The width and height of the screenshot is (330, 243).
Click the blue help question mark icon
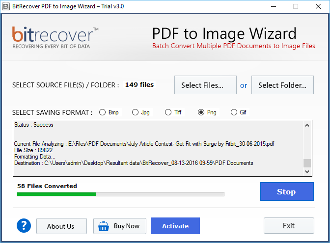tap(24, 225)
